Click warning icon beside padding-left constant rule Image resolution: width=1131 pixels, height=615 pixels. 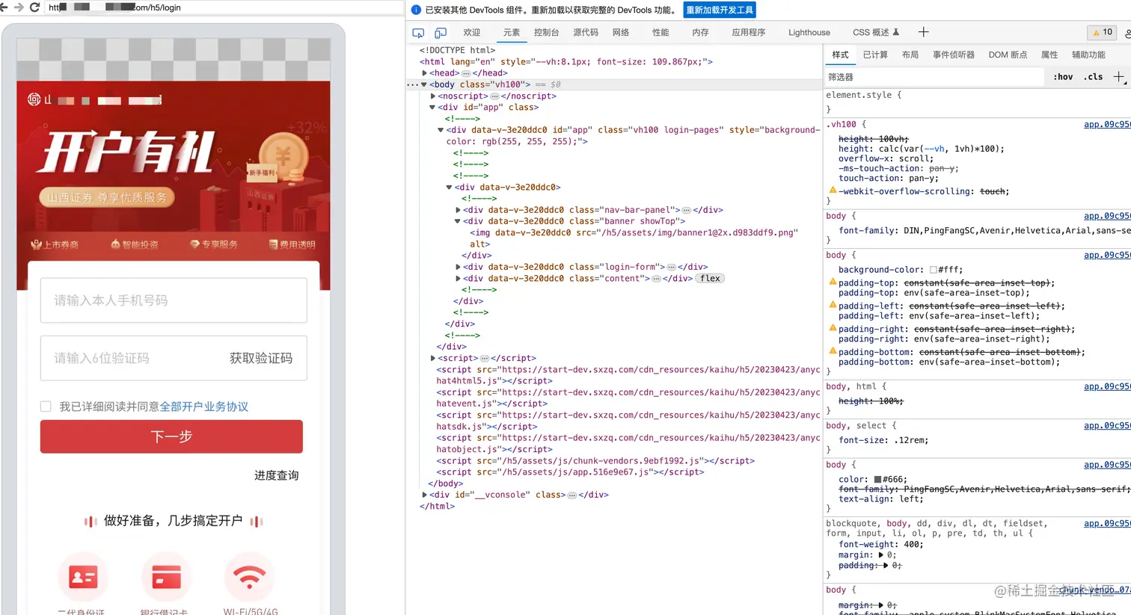832,306
